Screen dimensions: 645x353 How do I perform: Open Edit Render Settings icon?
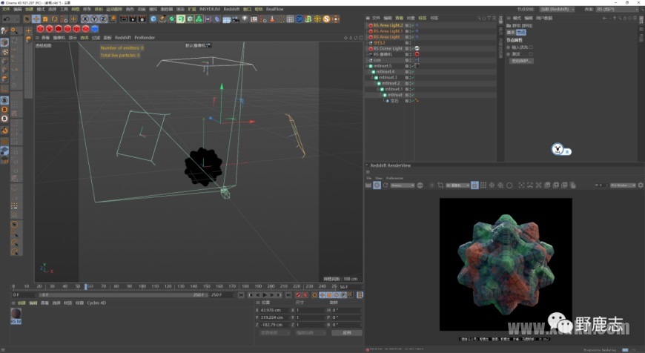pyautogui.click(x=142, y=19)
